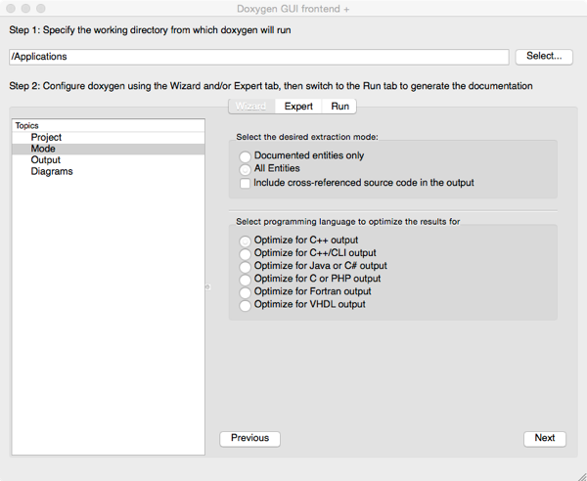
Task: Select 'Optimize for C++ output' option
Action: pyautogui.click(x=246, y=240)
